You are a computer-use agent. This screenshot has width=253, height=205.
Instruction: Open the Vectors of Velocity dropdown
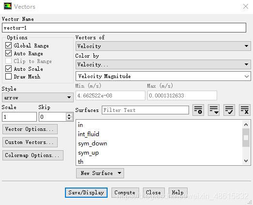(163, 46)
